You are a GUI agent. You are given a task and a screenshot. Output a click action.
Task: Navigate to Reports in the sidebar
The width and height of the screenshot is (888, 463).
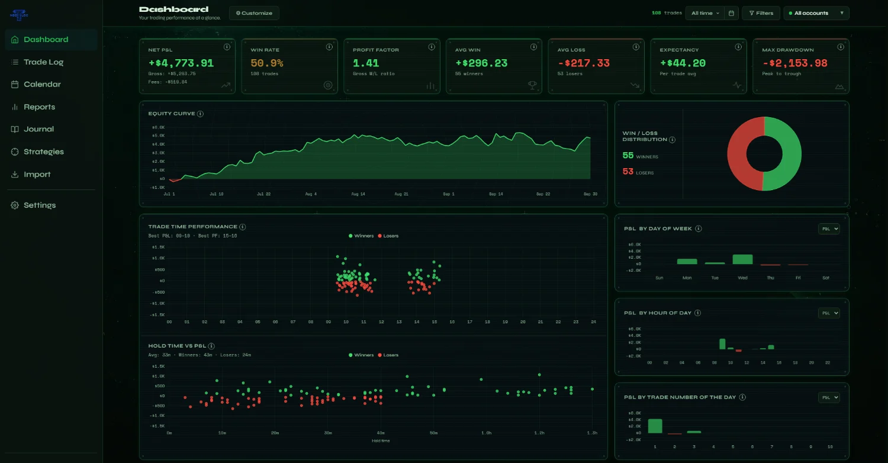coord(51,107)
